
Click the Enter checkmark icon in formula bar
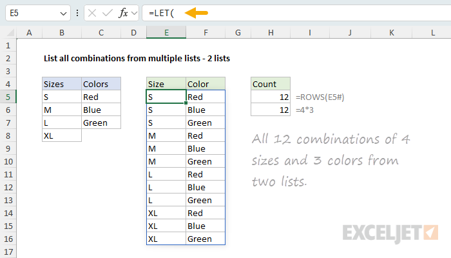click(108, 13)
